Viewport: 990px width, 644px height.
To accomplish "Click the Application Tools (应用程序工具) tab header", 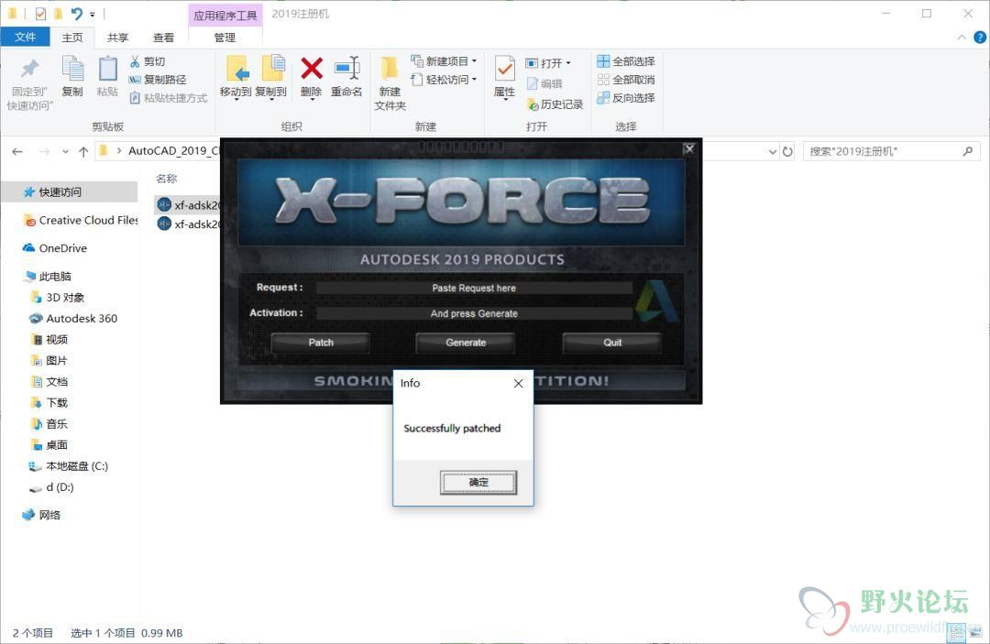I will 225,16.
